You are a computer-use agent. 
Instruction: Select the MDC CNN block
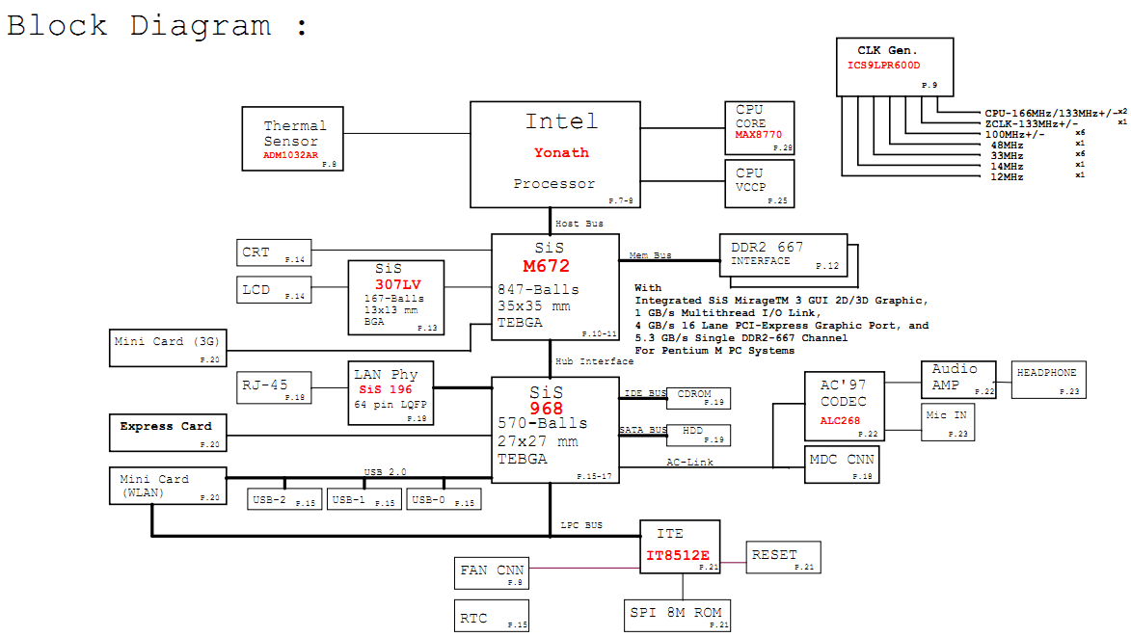842,464
